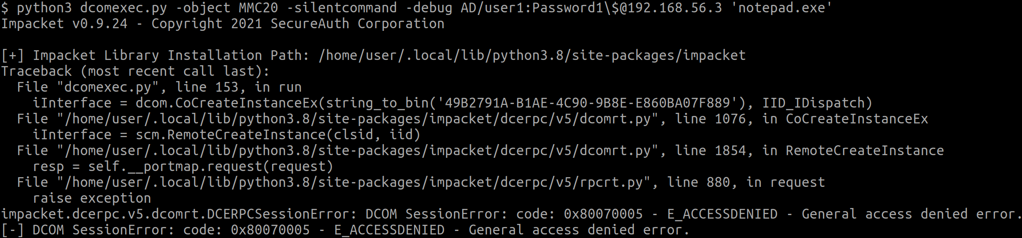Click 'scm.RemoteCreateInstance(clsid, iid)' code line
Screen dimensions: 1022x238
coord(278,134)
